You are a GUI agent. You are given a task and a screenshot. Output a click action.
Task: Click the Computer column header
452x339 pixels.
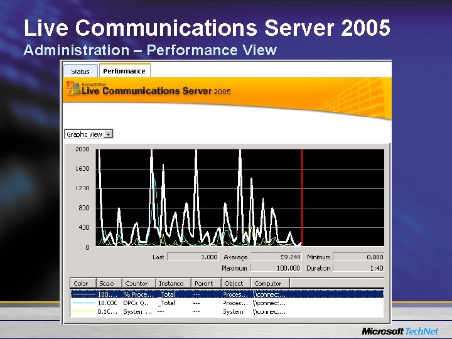tap(270, 283)
